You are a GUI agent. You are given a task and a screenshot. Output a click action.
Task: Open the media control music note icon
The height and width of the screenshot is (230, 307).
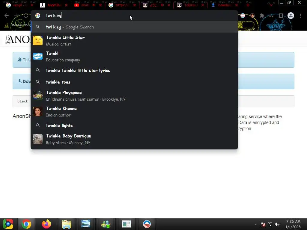tap(271, 16)
